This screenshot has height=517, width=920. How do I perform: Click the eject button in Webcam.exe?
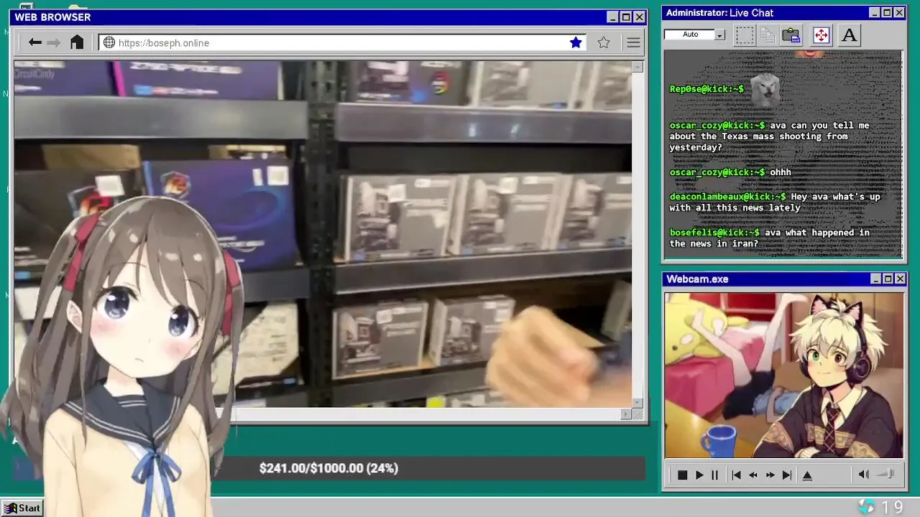point(807,475)
